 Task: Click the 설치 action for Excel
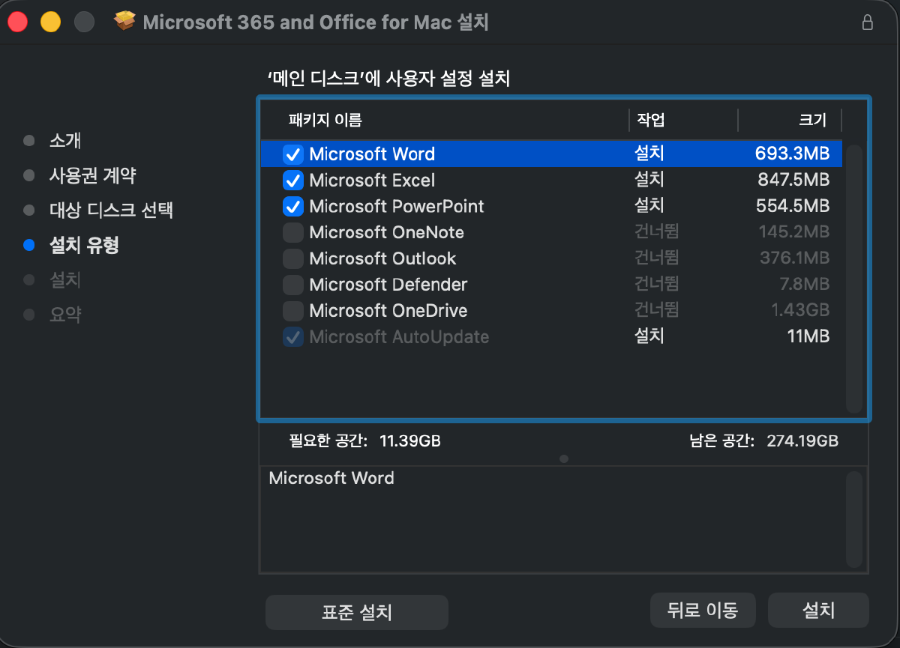649,181
